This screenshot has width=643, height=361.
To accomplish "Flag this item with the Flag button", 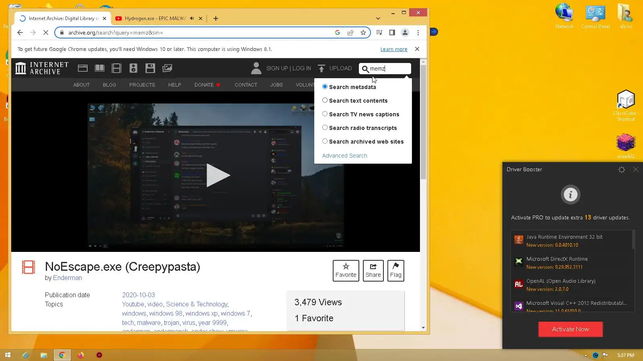I will pyautogui.click(x=396, y=271).
